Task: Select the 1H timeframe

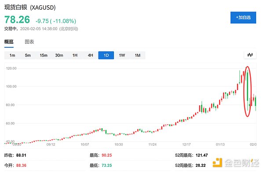Action: 75,55
